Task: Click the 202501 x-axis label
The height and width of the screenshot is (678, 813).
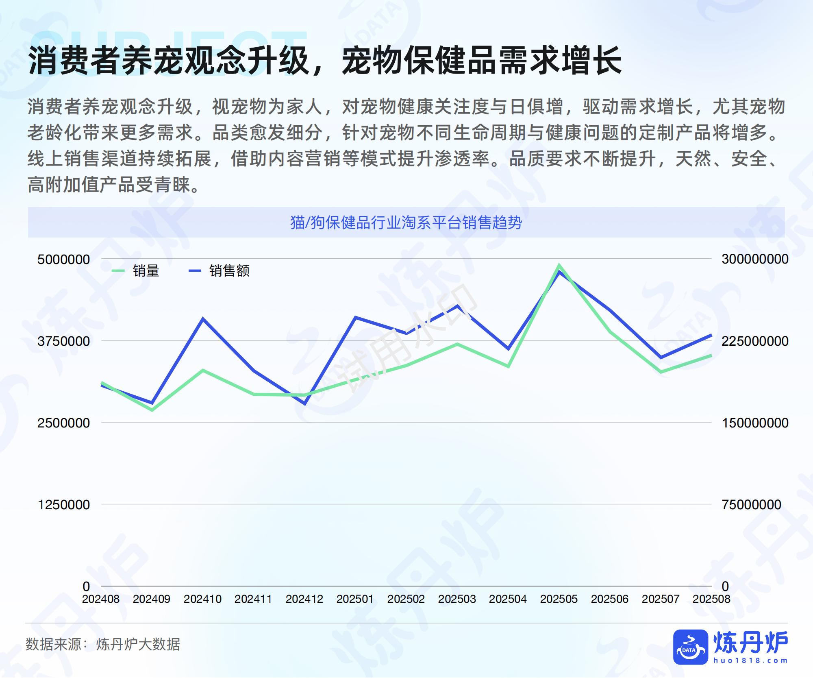Action: pyautogui.click(x=355, y=599)
